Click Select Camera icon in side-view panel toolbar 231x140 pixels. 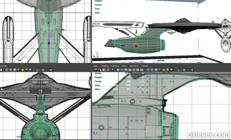pyautogui.click(x=96, y=70)
